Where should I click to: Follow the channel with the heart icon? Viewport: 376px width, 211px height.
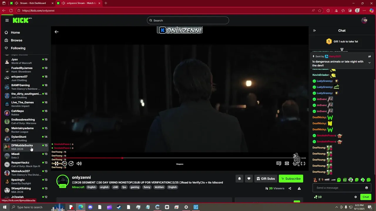tap(249, 178)
